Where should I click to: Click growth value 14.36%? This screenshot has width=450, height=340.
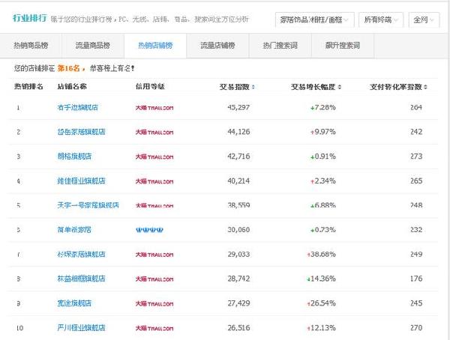coord(323,279)
